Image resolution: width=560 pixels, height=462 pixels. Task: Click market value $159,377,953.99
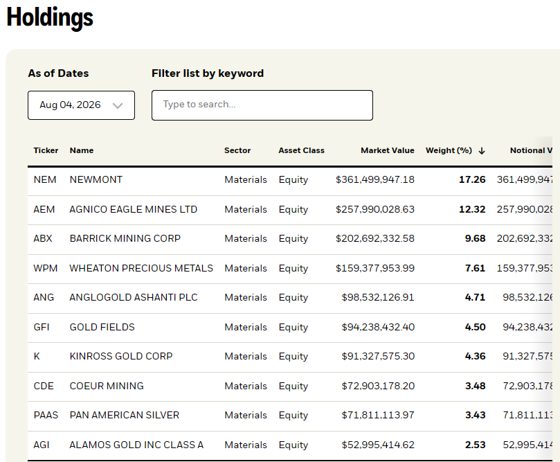tap(375, 268)
